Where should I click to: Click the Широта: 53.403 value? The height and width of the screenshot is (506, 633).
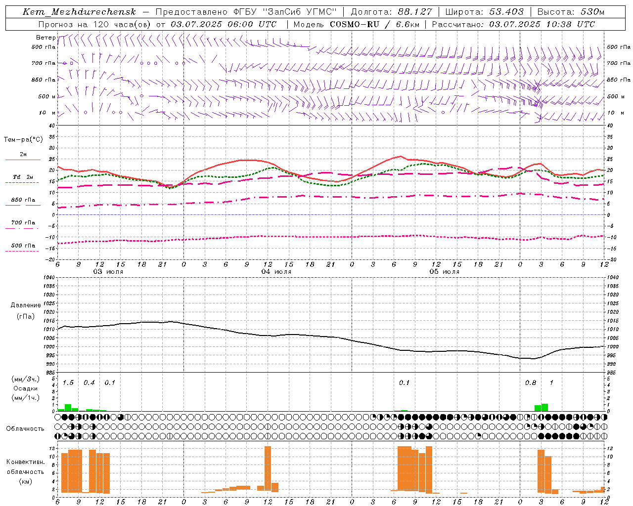point(484,12)
